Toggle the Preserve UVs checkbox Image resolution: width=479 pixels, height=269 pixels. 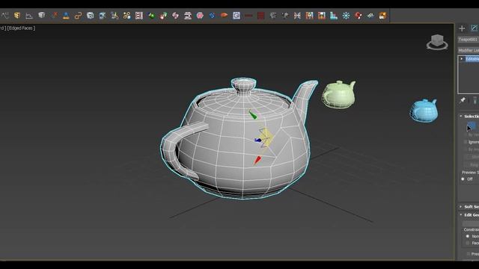469,254
